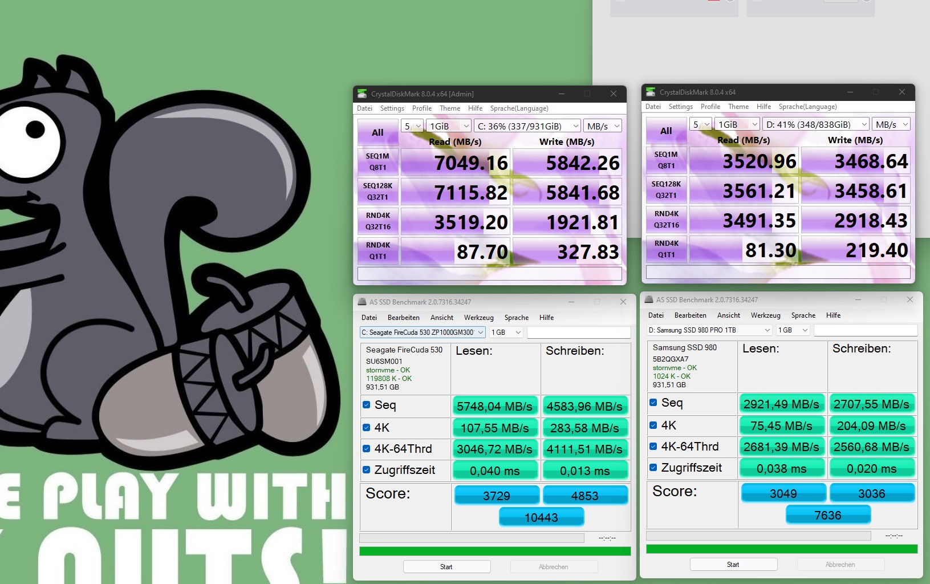
Task: Click green progress bar in Seagate AS SSD
Action: tap(495, 551)
